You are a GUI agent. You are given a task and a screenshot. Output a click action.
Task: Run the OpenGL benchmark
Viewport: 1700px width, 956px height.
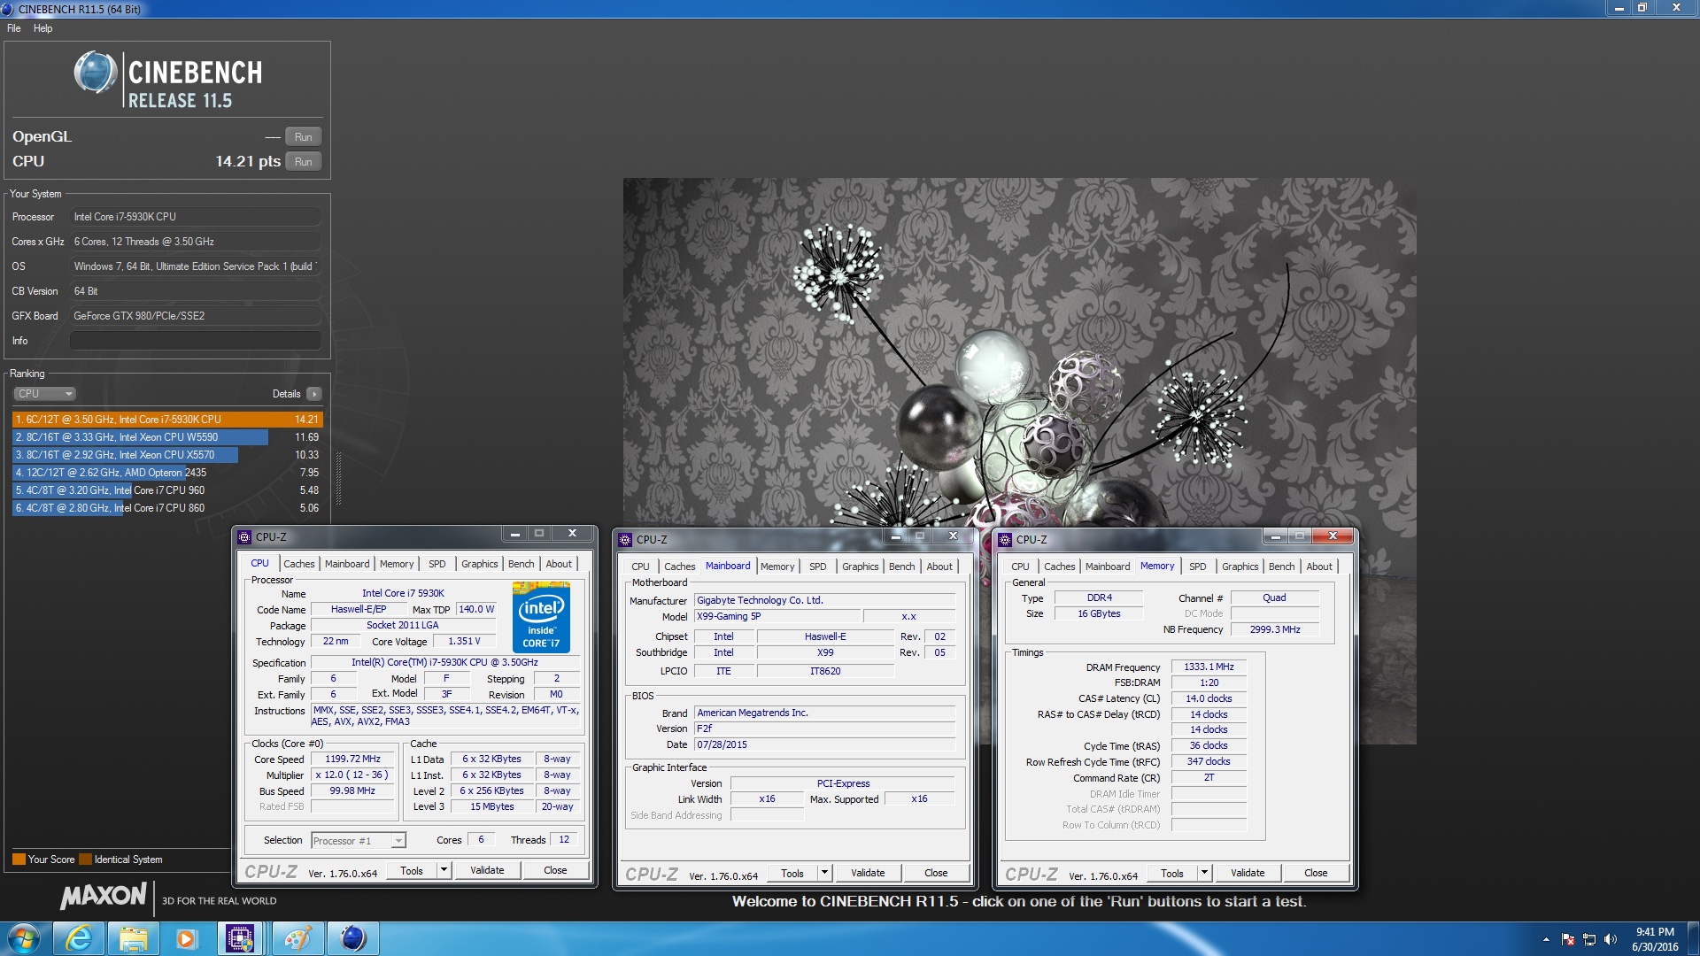click(303, 137)
